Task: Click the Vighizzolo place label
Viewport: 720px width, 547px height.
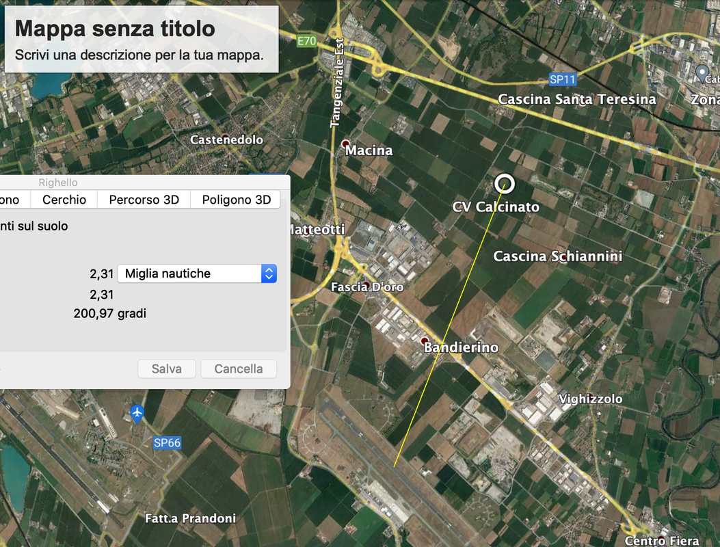Action: pos(591,399)
